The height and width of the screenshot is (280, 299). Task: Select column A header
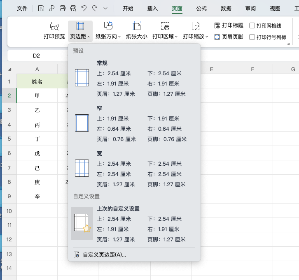[37, 69]
